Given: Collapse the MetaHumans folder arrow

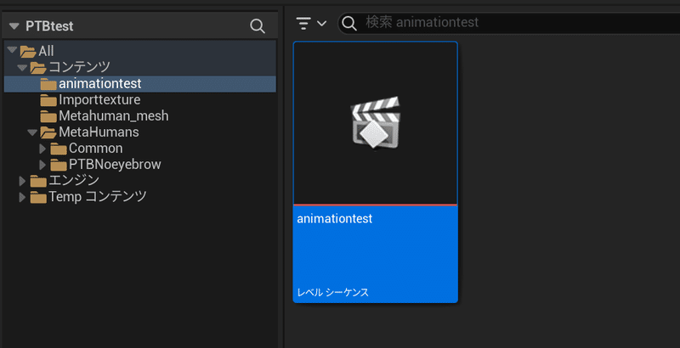Looking at the screenshot, I should [x=32, y=132].
